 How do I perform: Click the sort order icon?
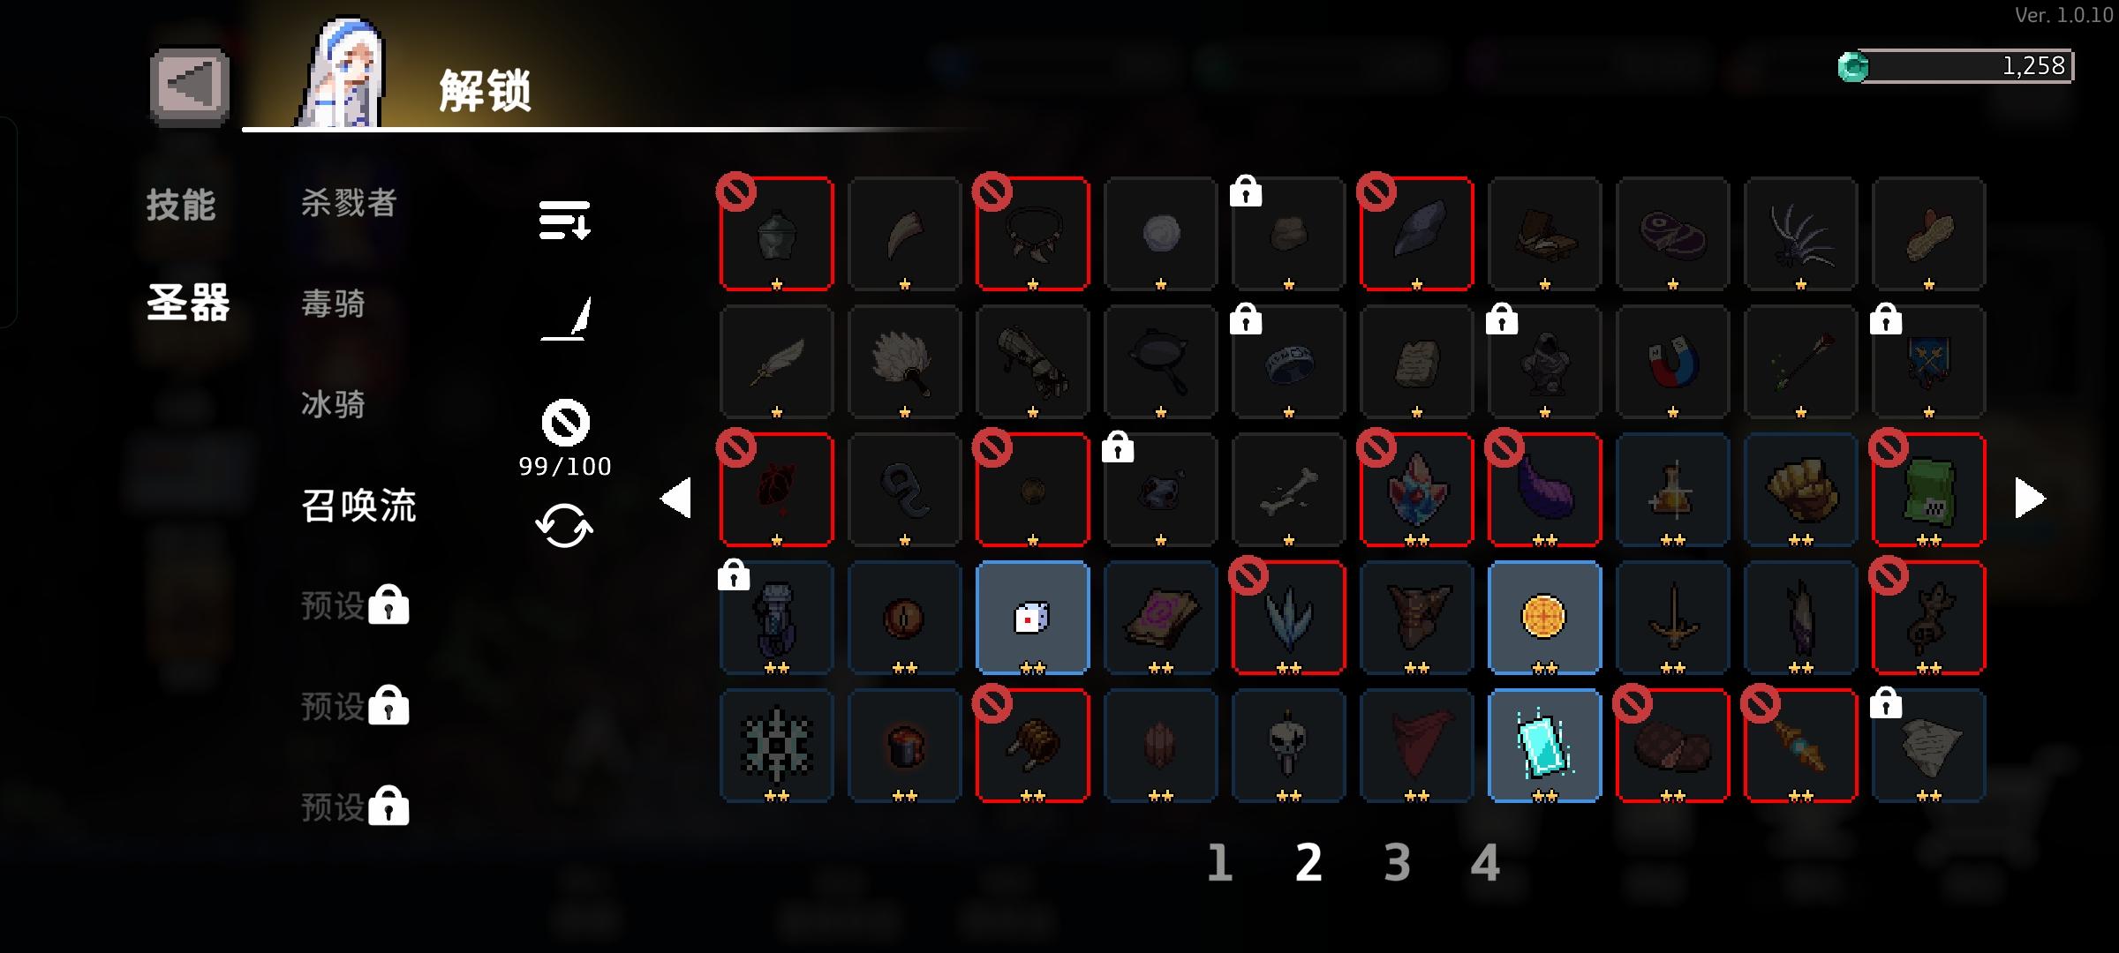click(x=564, y=220)
